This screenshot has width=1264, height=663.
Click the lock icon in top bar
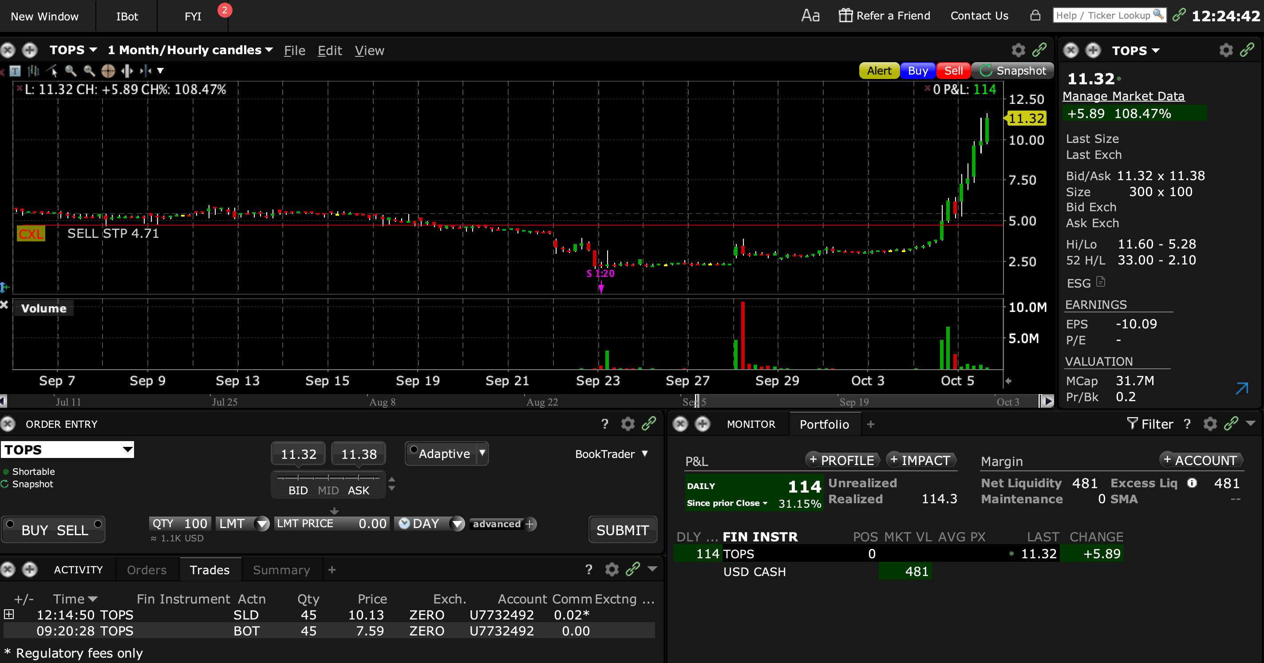[1035, 16]
